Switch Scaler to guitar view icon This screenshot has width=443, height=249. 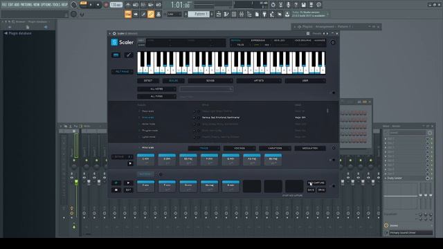pyautogui.click(x=129, y=55)
